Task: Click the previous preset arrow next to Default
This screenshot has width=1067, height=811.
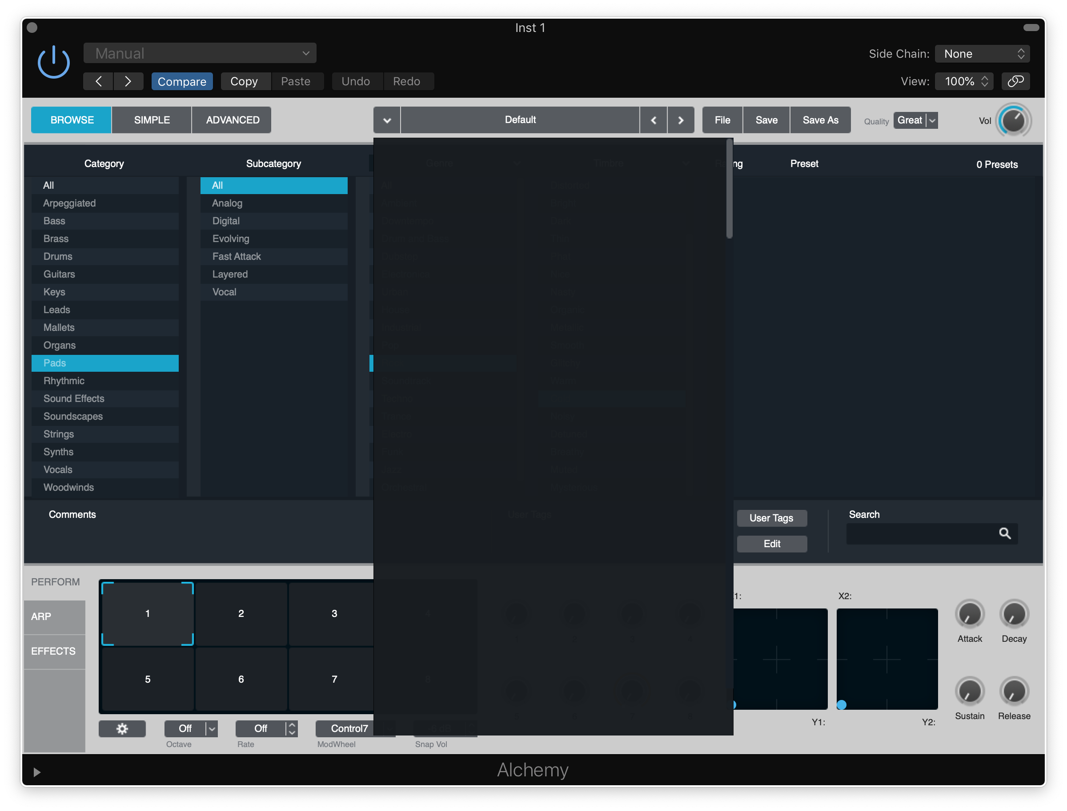Action: pos(654,120)
